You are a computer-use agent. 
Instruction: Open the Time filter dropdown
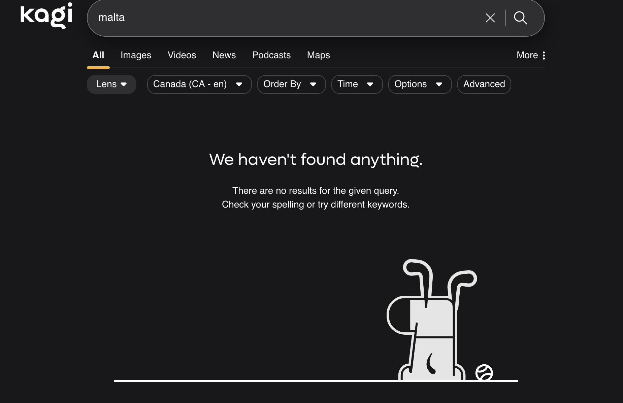(357, 84)
